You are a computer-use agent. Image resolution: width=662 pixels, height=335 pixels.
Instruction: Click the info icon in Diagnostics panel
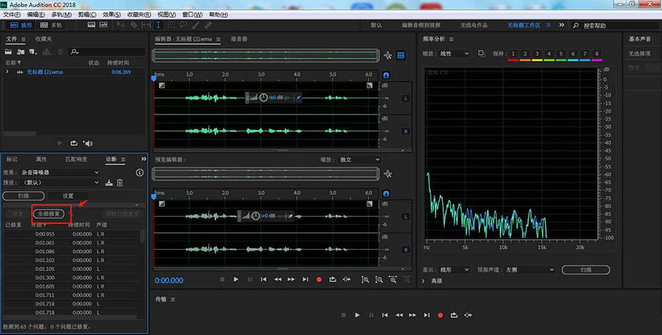(140, 172)
